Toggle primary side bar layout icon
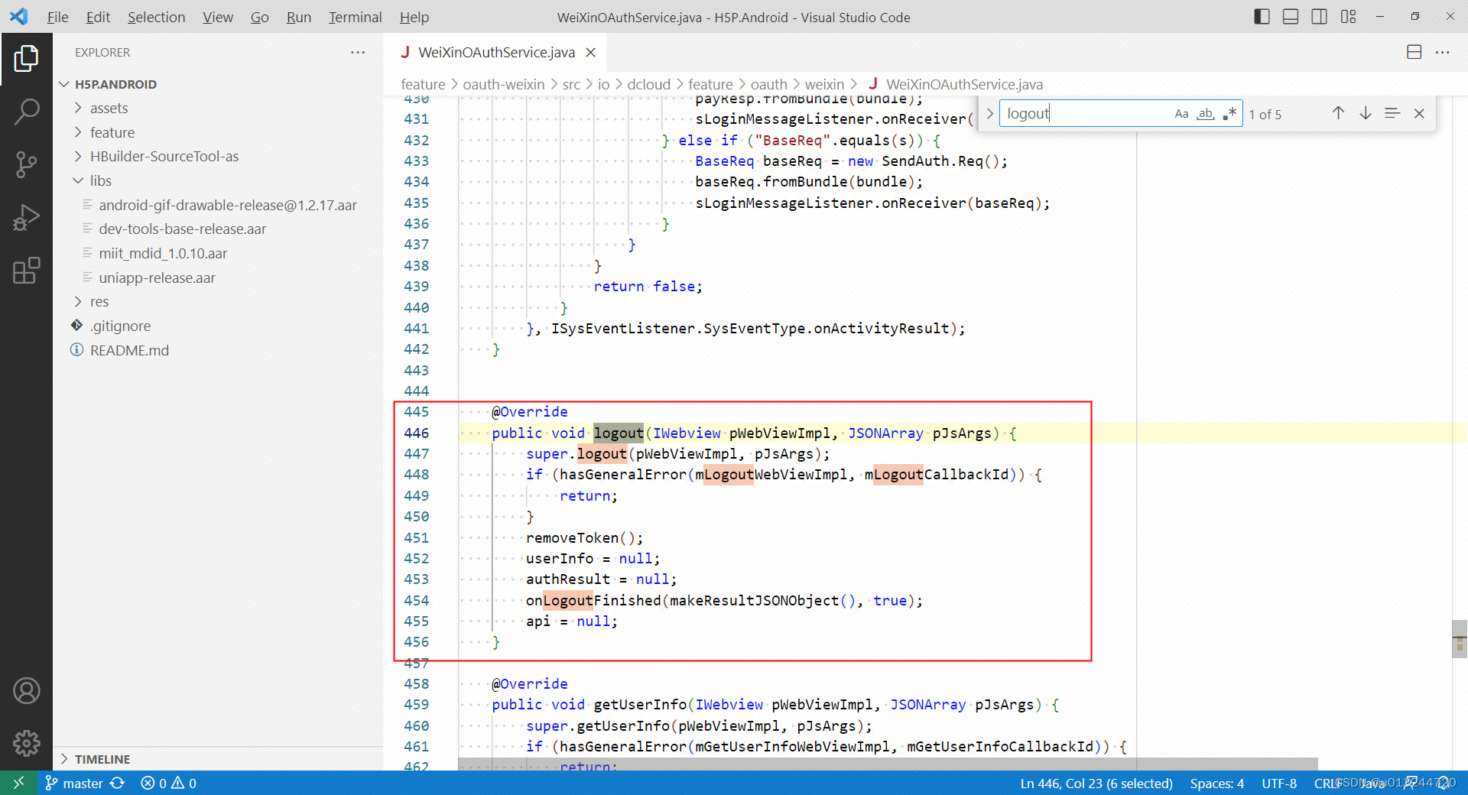The width and height of the screenshot is (1468, 795). 1262,17
